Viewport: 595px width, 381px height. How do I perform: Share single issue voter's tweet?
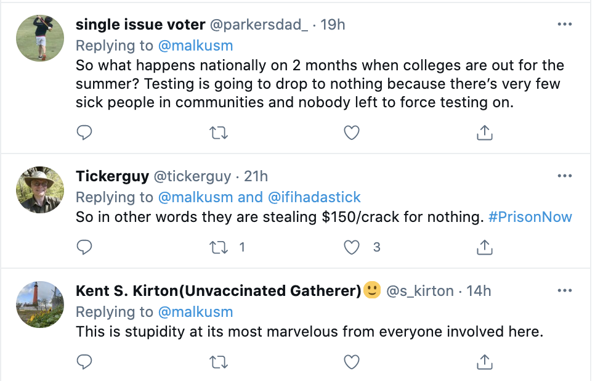tap(485, 133)
